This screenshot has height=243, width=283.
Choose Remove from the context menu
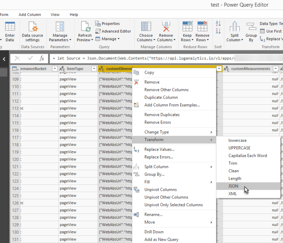tap(174, 82)
